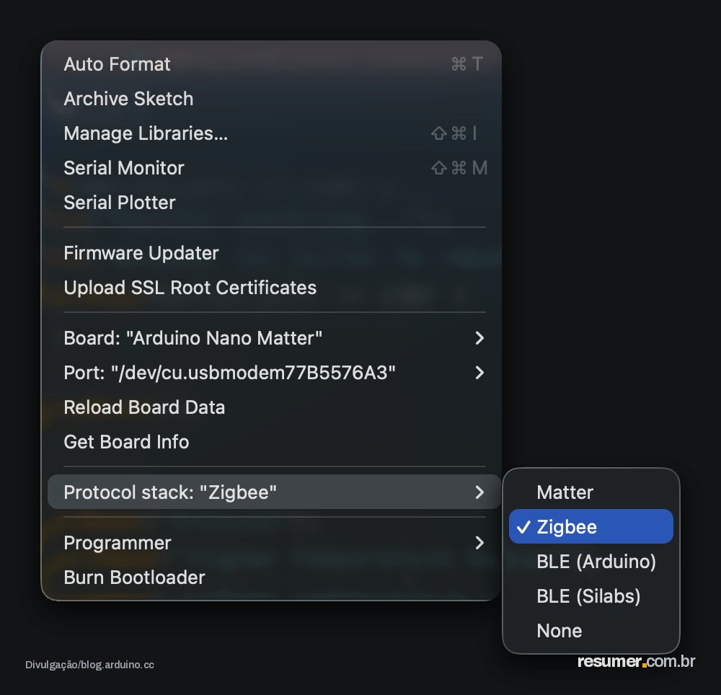Select Auto Format menu entry
Screen dimensions: 721x695
coord(274,64)
